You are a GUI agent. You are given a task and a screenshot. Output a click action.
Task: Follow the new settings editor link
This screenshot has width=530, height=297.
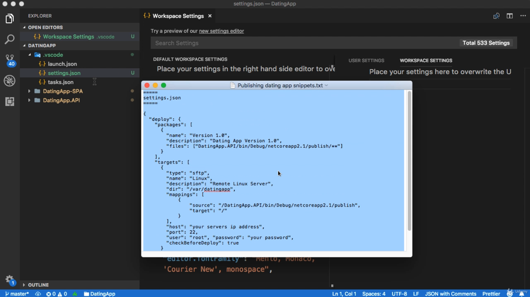tap(222, 31)
